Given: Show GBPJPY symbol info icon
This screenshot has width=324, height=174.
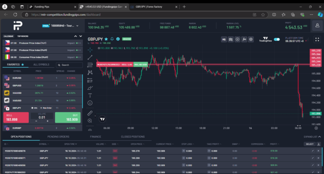Looking at the screenshot, I should point(118,39).
